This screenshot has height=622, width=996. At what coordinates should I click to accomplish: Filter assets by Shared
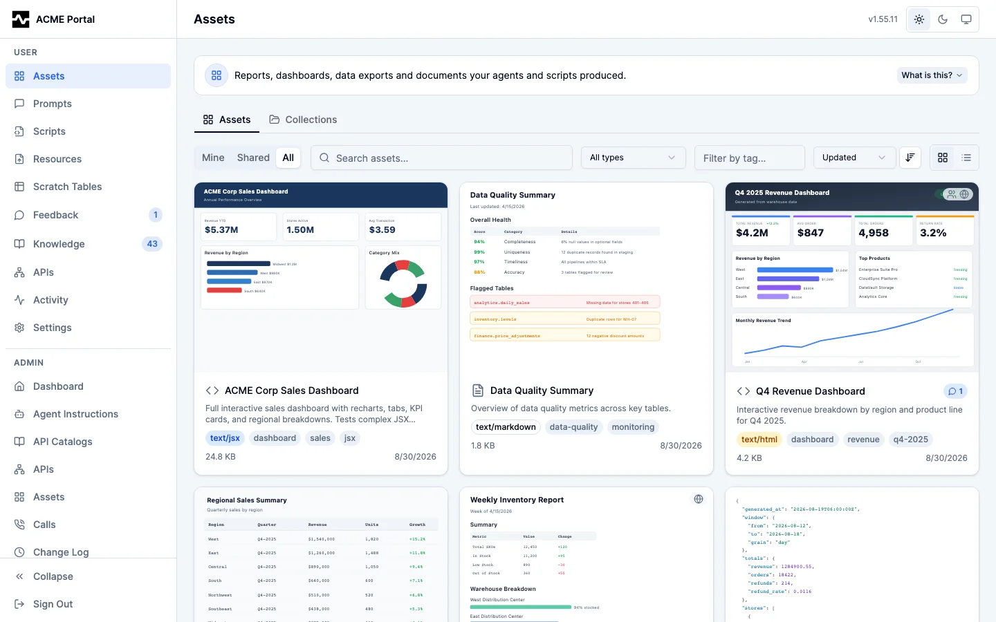point(253,158)
